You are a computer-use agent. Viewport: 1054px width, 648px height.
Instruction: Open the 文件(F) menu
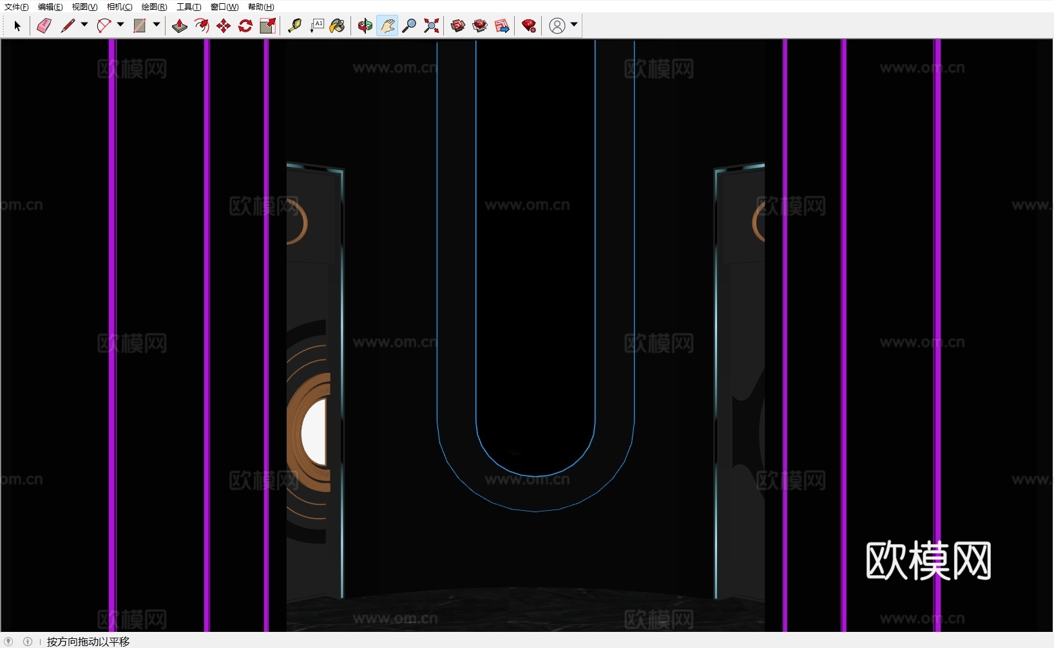point(17,7)
